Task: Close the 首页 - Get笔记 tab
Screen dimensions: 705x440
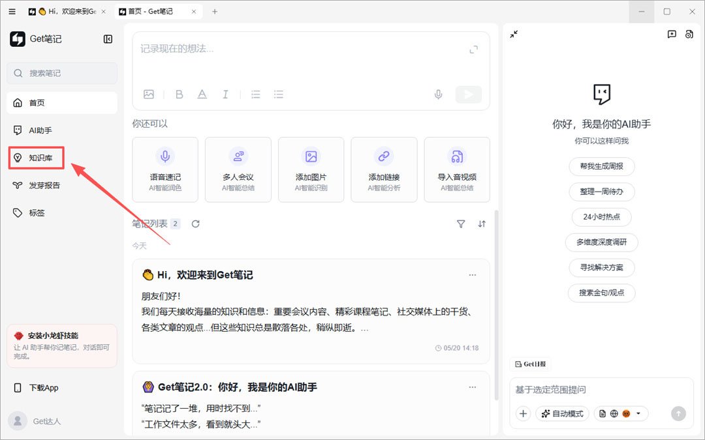Action: pos(194,12)
